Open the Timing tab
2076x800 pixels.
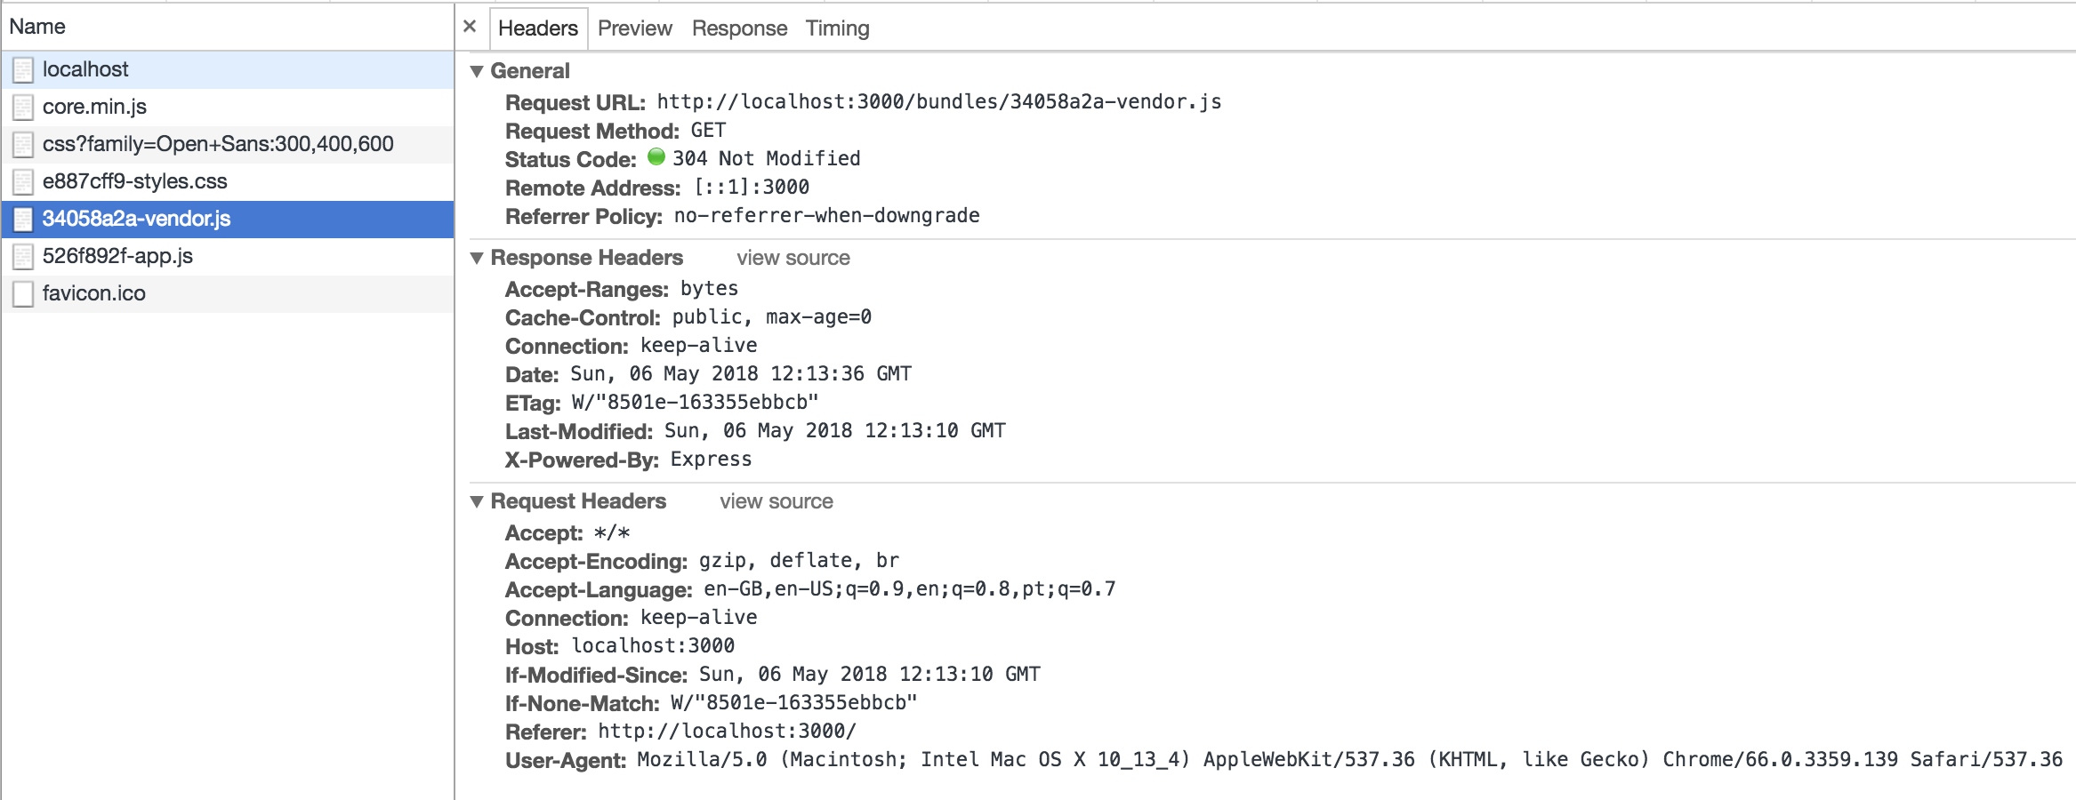(x=837, y=28)
